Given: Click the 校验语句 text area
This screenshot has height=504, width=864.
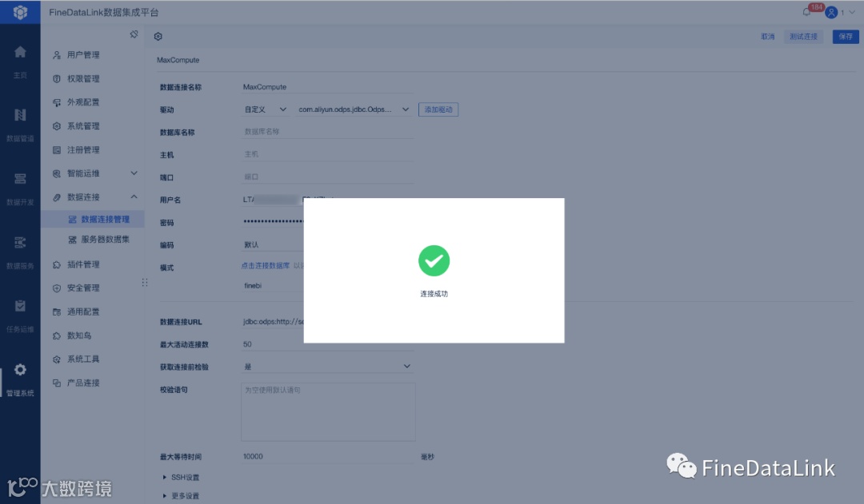Looking at the screenshot, I should coord(328,412).
